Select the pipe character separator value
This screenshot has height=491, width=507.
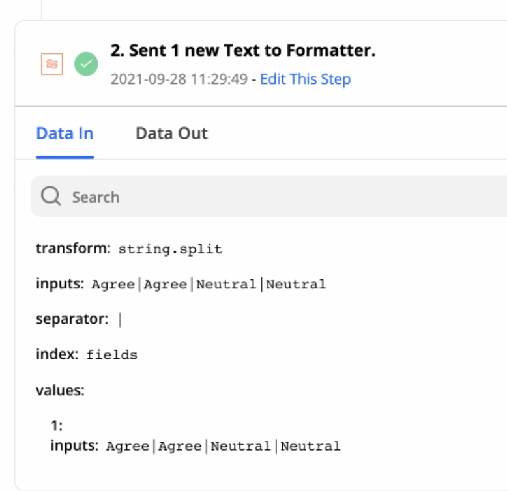[x=120, y=320]
